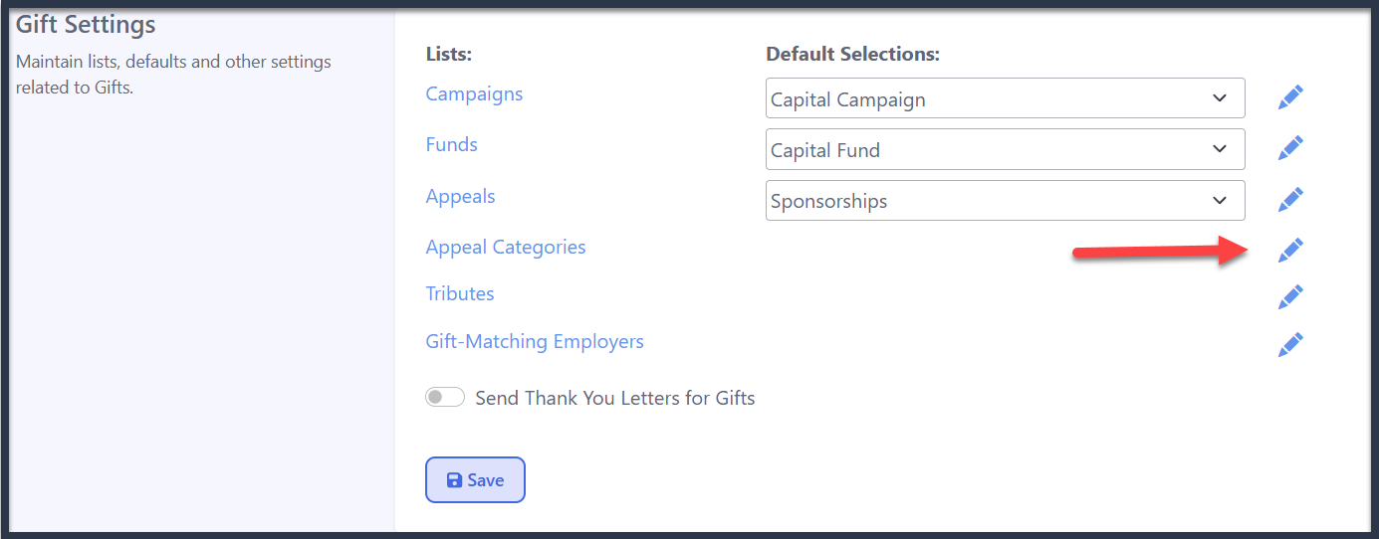Open the Capital Campaign default dropdown
This screenshot has width=1379, height=539.
[1006, 98]
